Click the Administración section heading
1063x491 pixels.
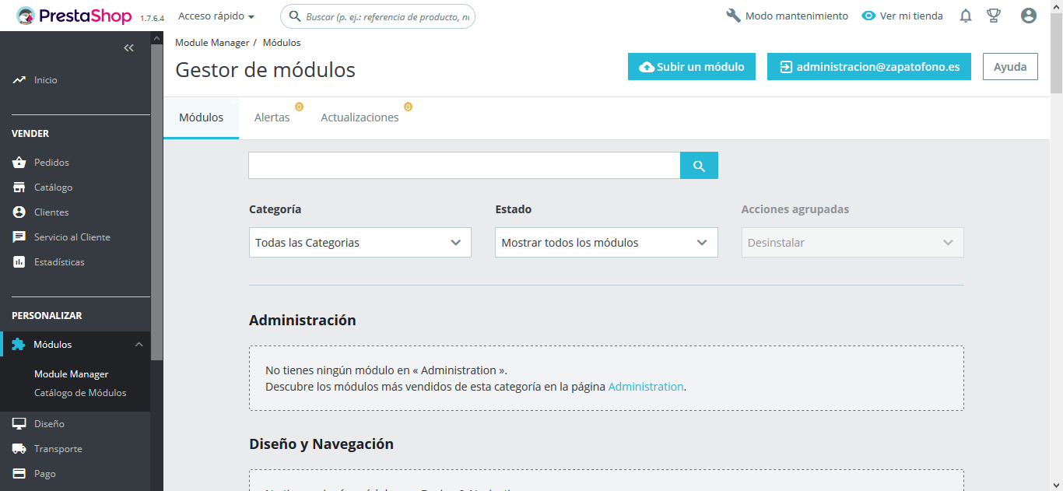click(303, 321)
